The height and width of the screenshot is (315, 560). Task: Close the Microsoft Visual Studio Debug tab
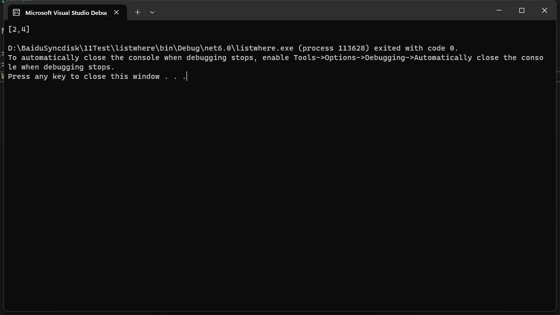coord(117,12)
